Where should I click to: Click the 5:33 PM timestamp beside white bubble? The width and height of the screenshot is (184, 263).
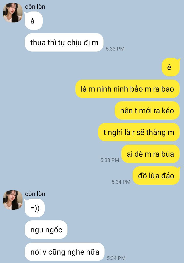click(115, 49)
